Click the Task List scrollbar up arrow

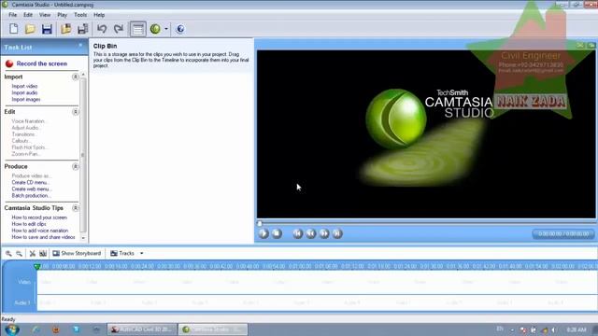(x=83, y=75)
